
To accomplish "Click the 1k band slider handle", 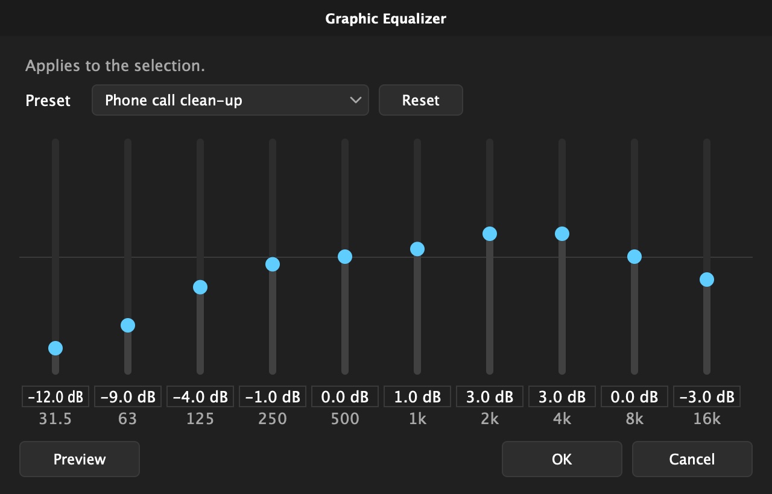I will click(x=417, y=249).
